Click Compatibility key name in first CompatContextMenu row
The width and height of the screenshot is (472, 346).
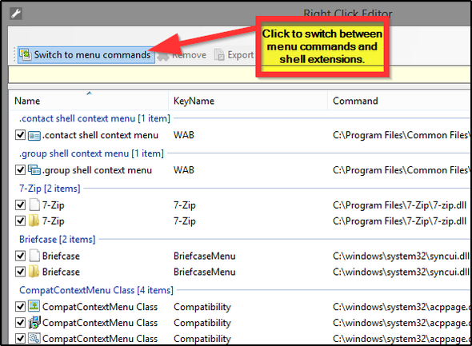[202, 307]
